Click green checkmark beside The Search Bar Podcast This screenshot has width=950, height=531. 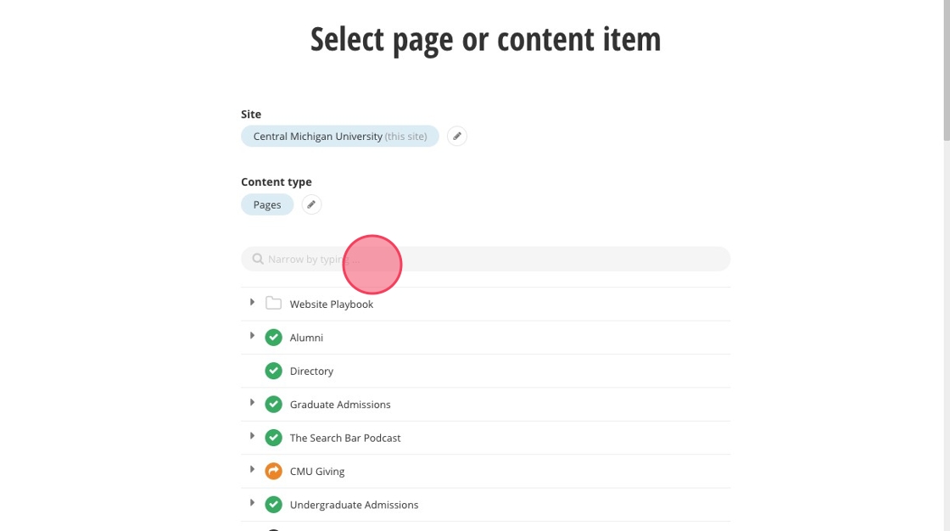click(x=273, y=438)
